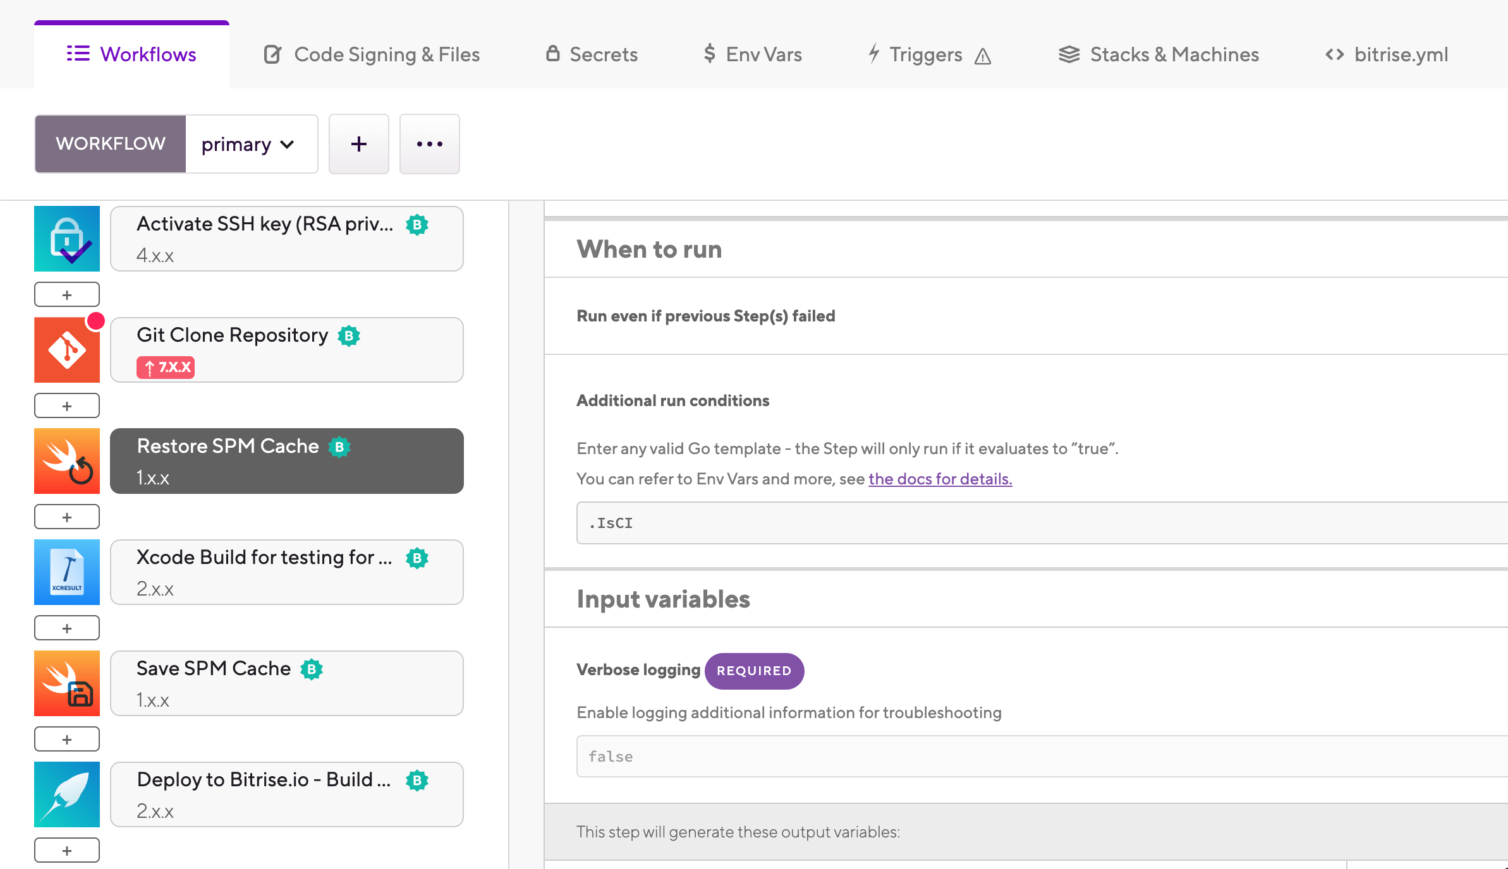
Task: Click the Xcode Build xcresult step icon
Action: [x=67, y=572]
